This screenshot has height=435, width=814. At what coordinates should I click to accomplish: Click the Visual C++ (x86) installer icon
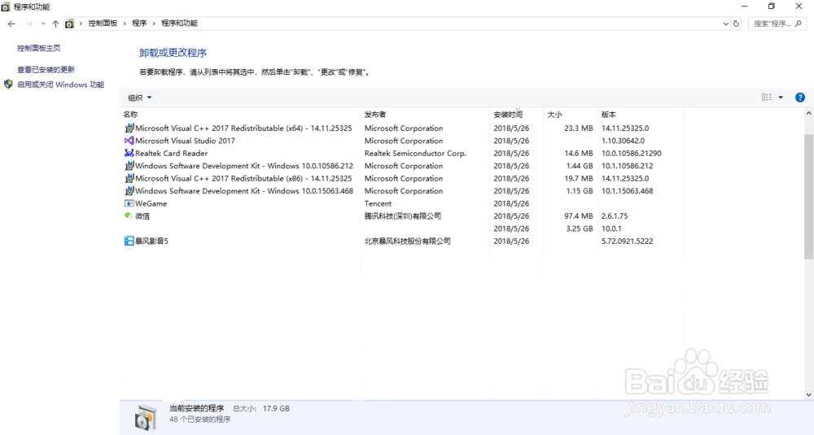click(129, 178)
